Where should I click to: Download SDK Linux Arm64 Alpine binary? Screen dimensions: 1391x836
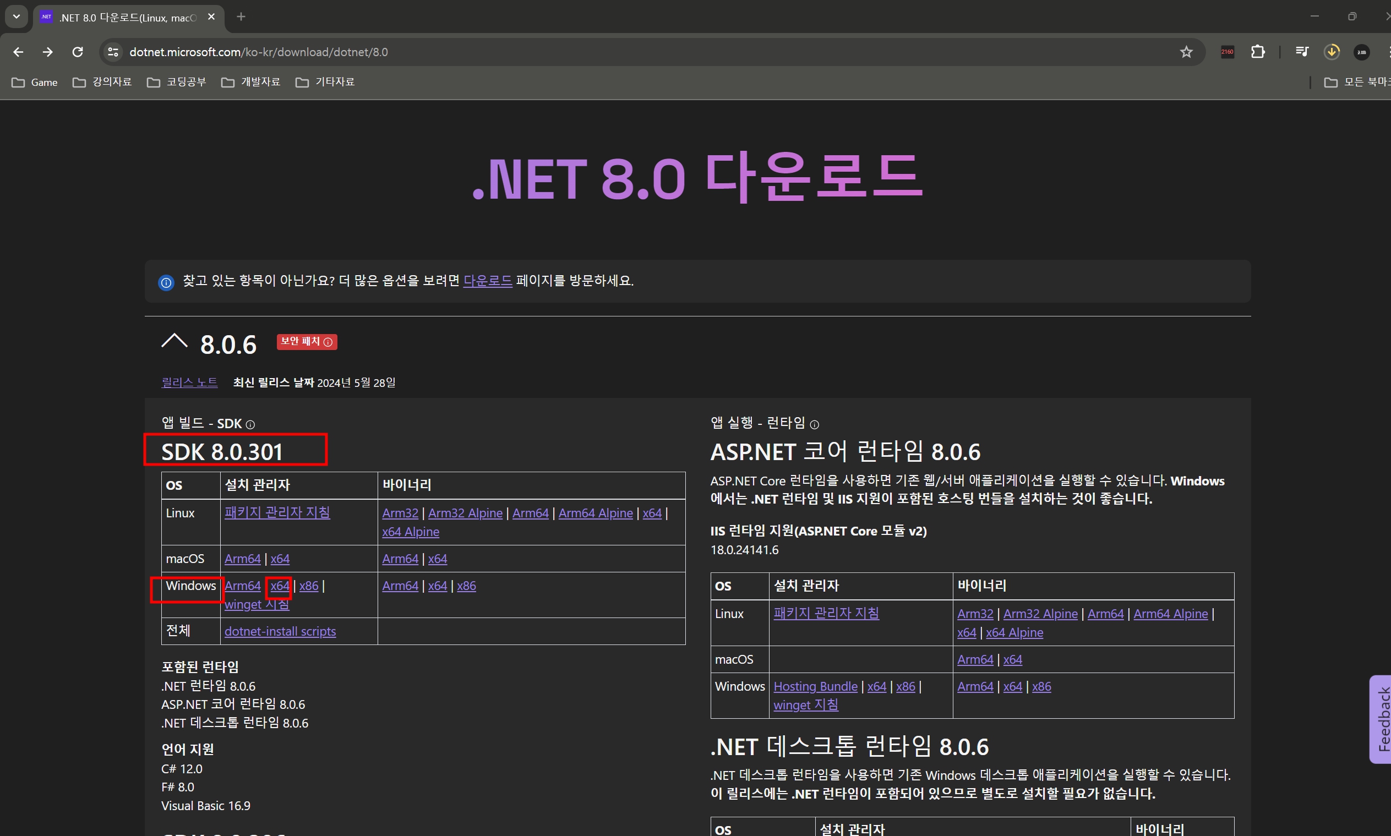[596, 513]
